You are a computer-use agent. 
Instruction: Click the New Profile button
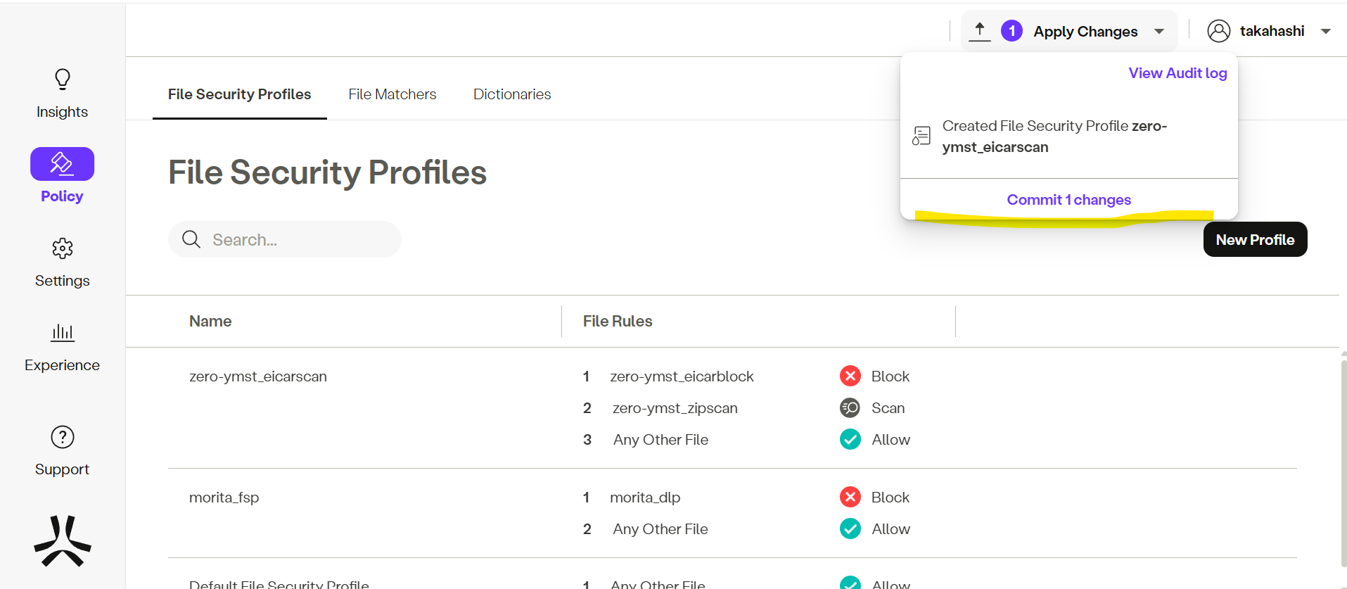point(1255,240)
